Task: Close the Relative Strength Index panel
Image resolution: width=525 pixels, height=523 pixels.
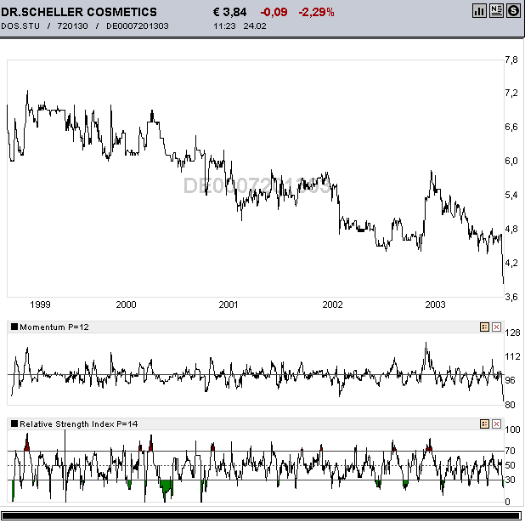Action: (x=496, y=424)
